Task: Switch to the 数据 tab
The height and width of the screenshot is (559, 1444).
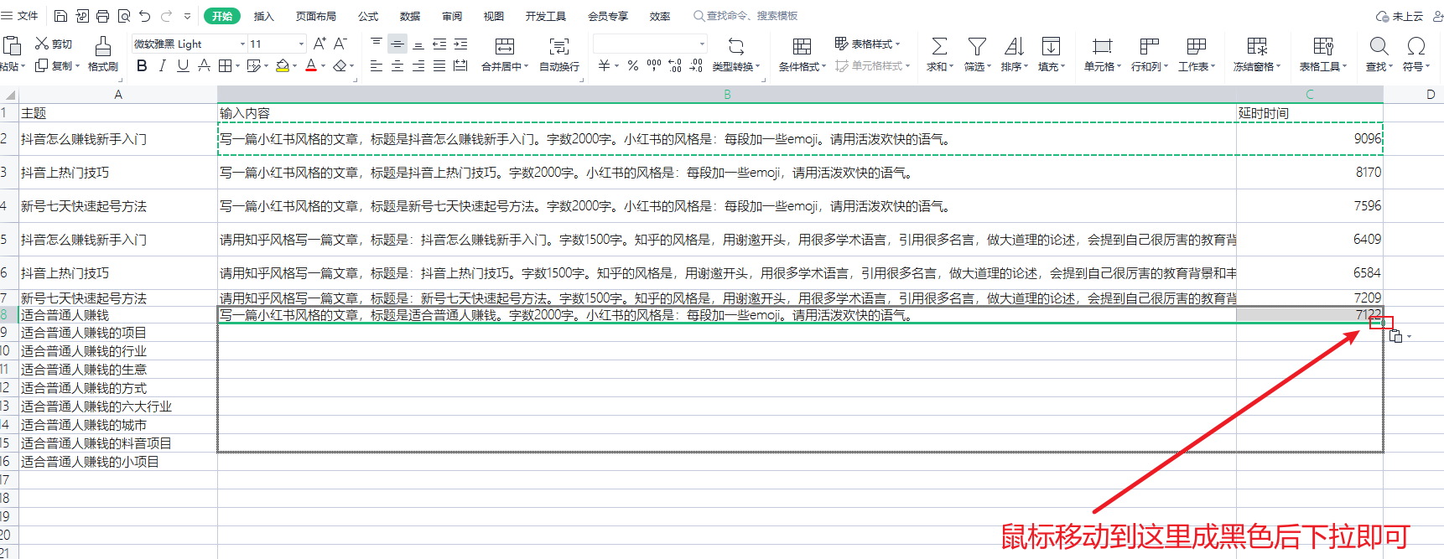Action: 410,16
